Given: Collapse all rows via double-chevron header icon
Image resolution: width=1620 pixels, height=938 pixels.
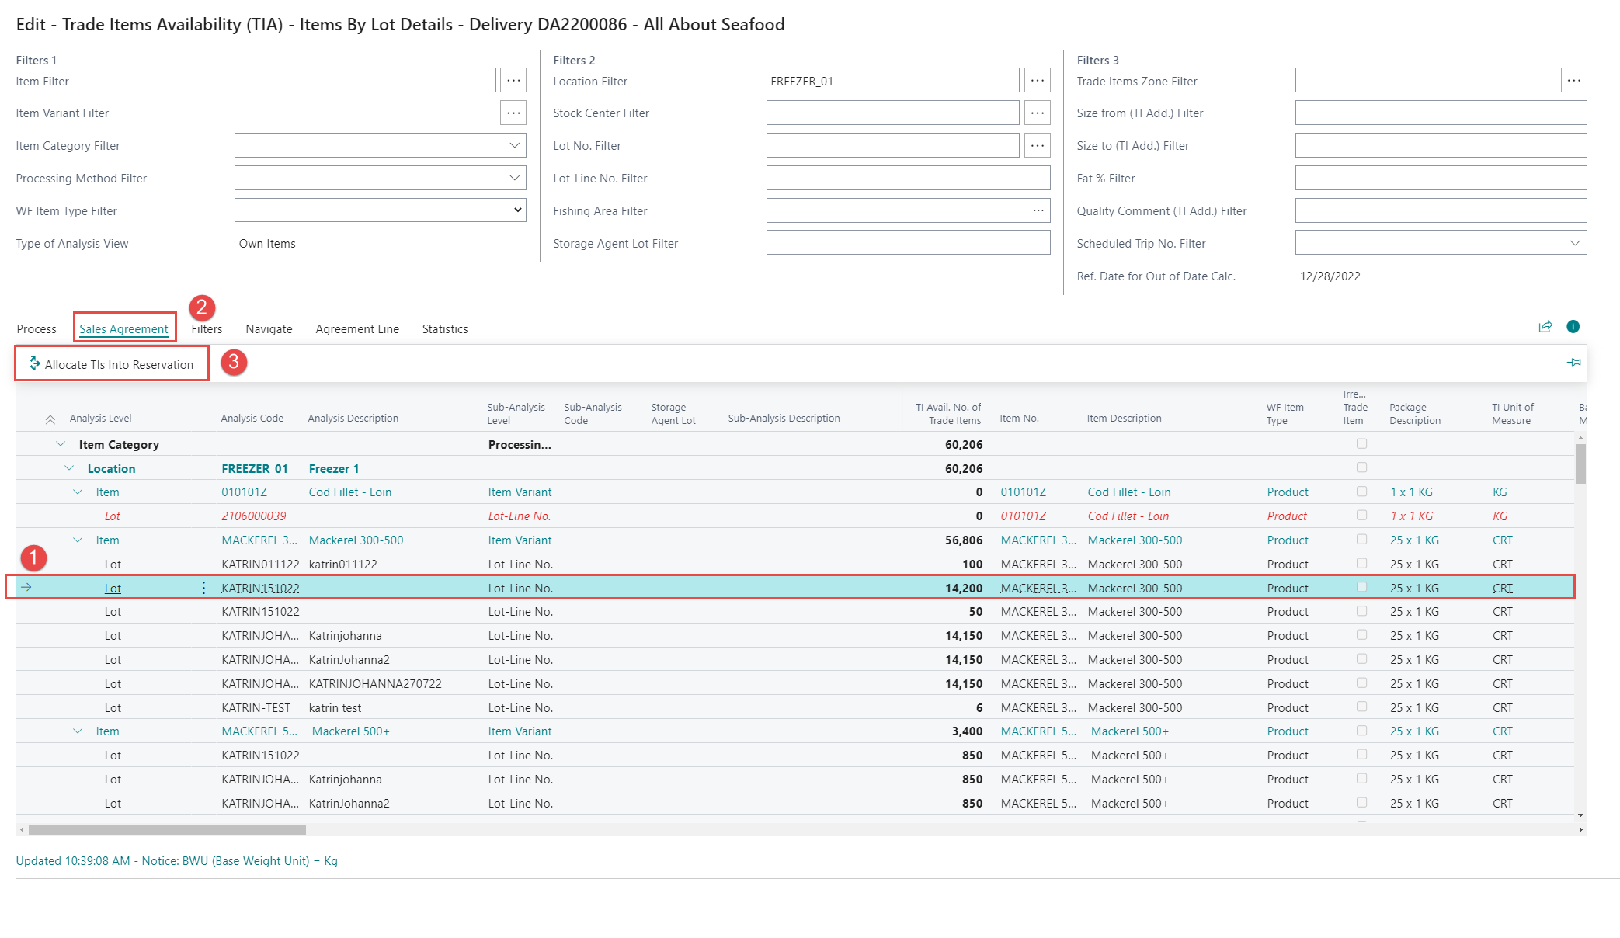Looking at the screenshot, I should (50, 419).
